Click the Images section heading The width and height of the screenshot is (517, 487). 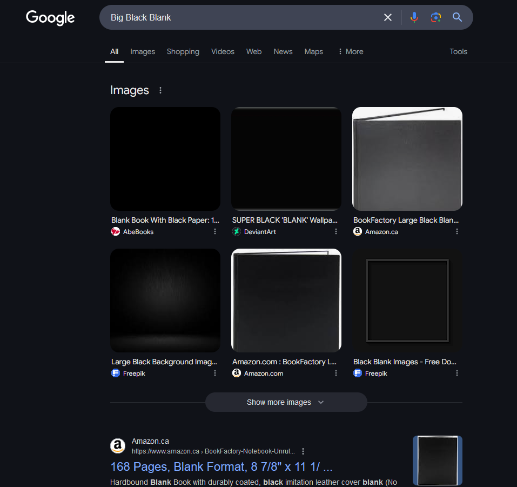coord(130,90)
